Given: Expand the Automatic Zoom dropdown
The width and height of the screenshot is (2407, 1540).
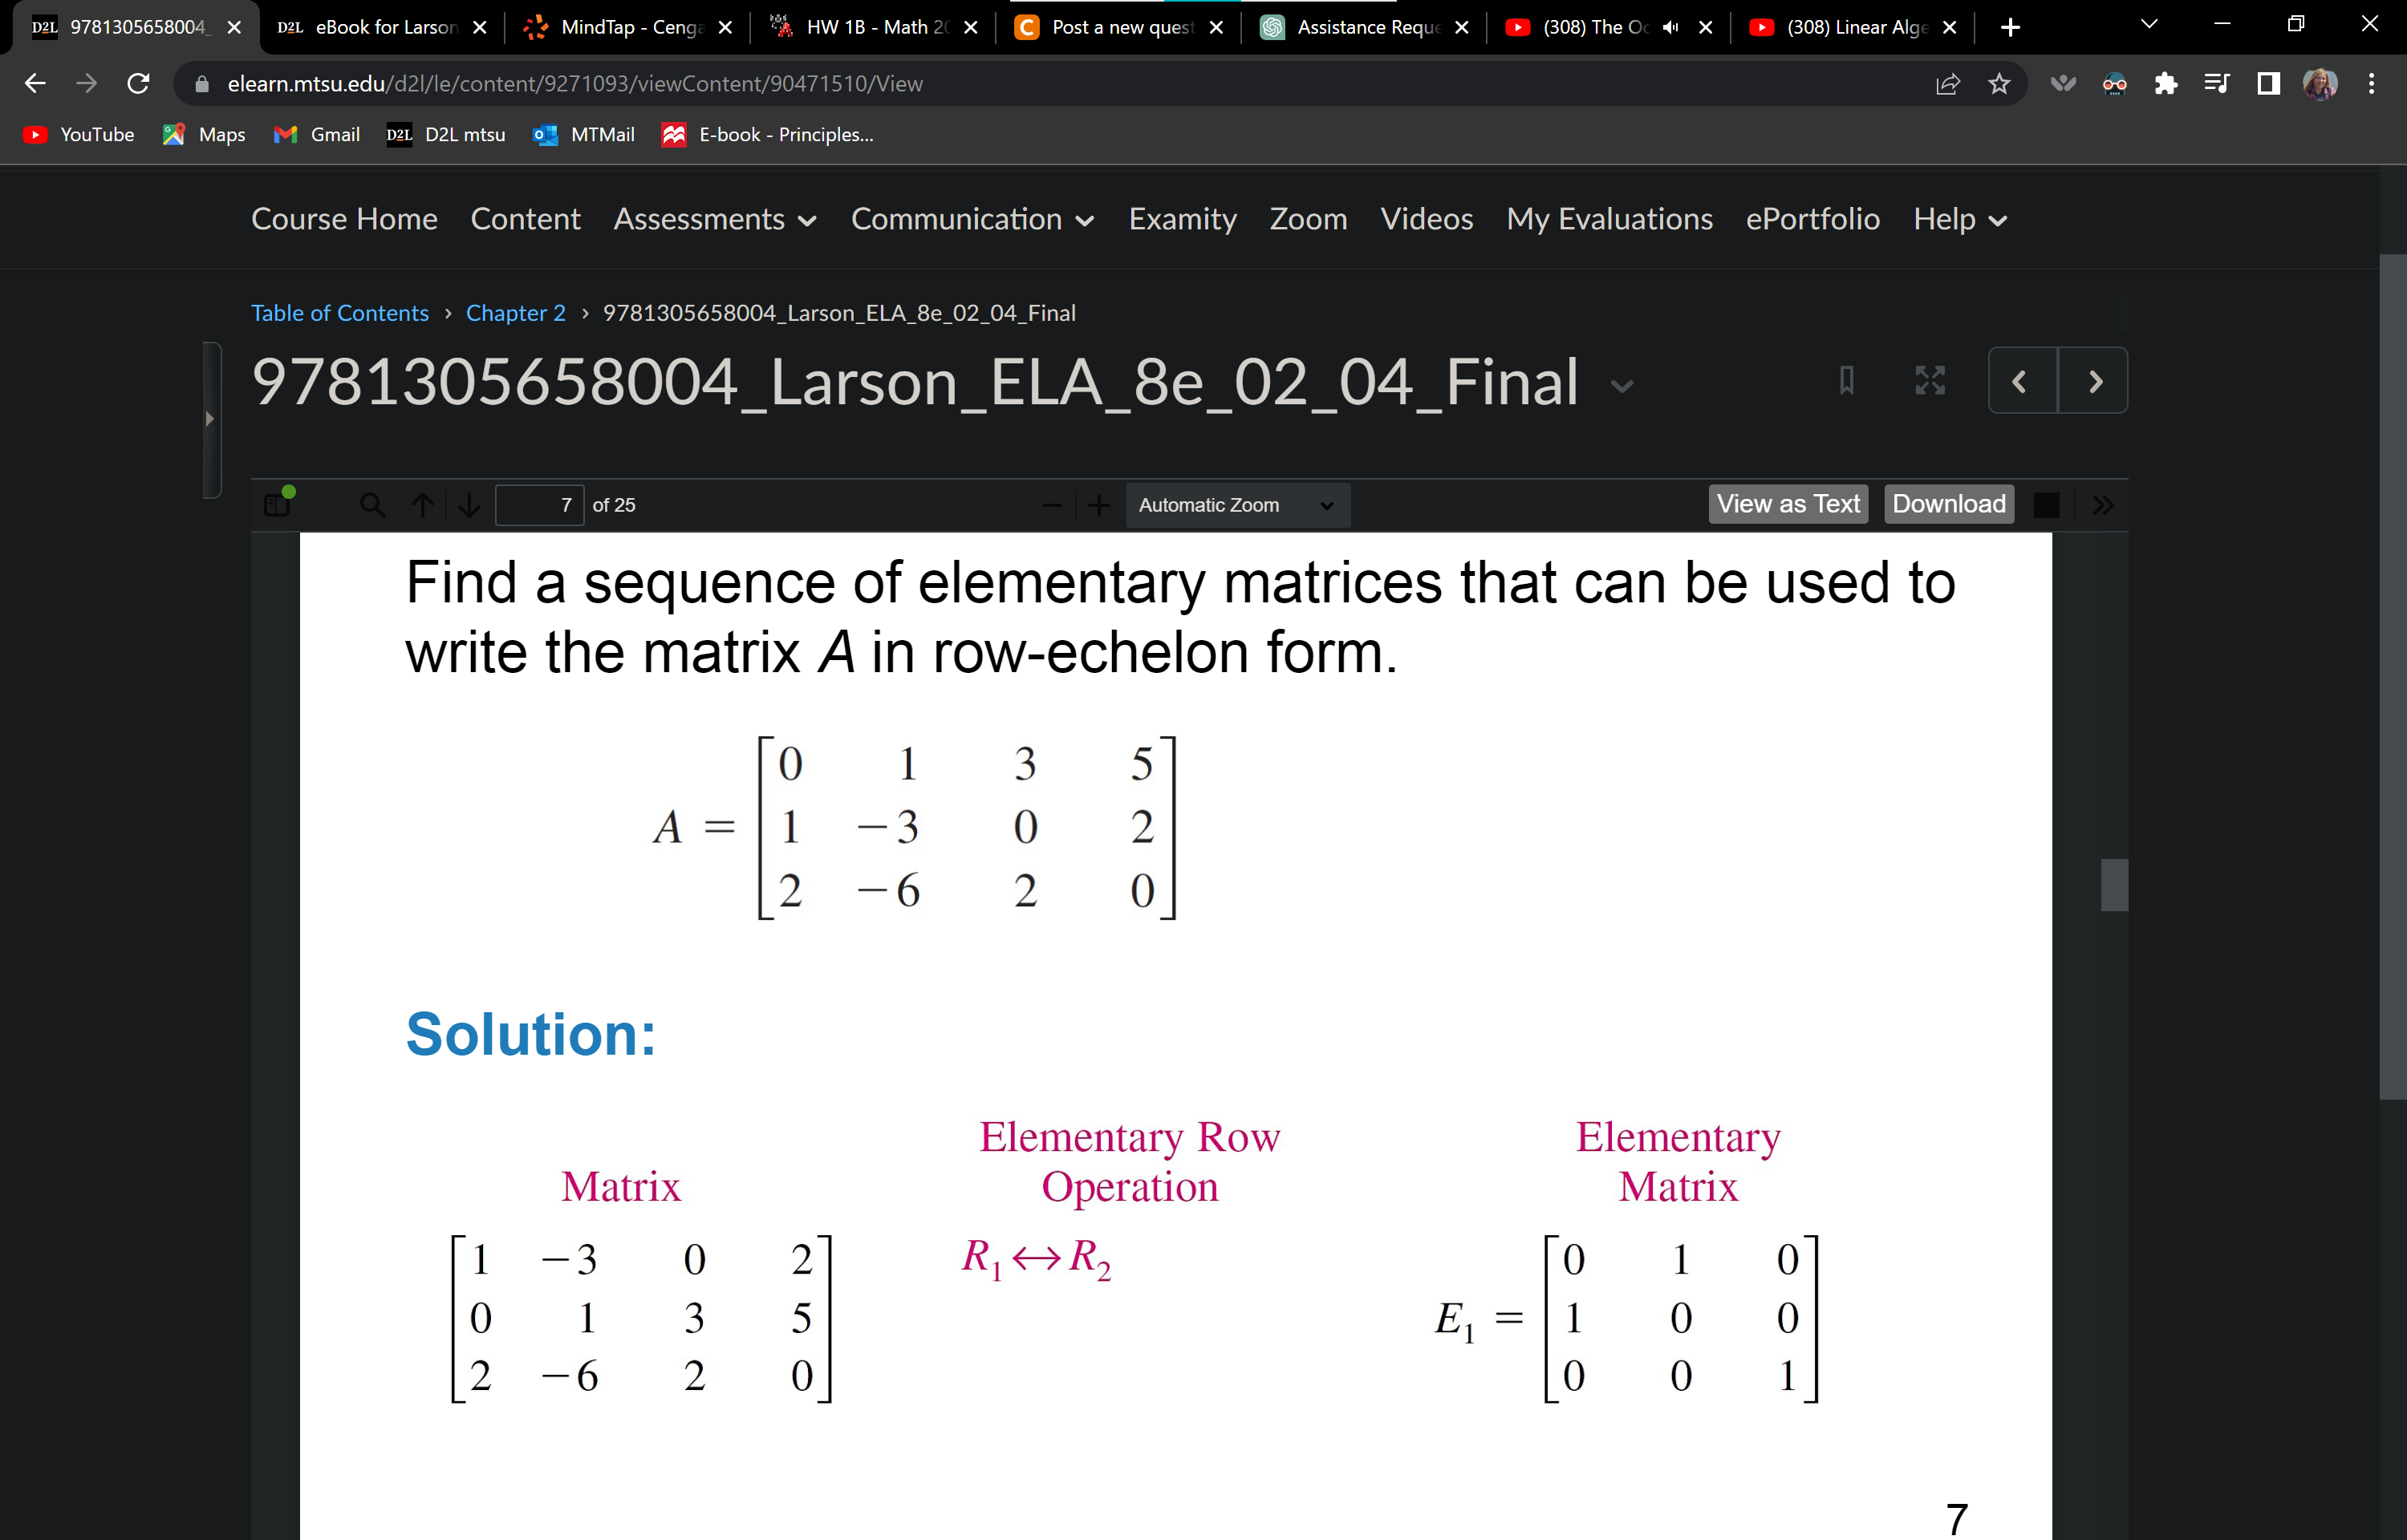Looking at the screenshot, I should coord(1237,504).
